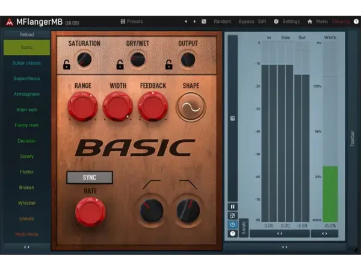The width and height of the screenshot is (361, 271).
Task: Click the help question mark at top right
Action: pyautogui.click(x=356, y=22)
